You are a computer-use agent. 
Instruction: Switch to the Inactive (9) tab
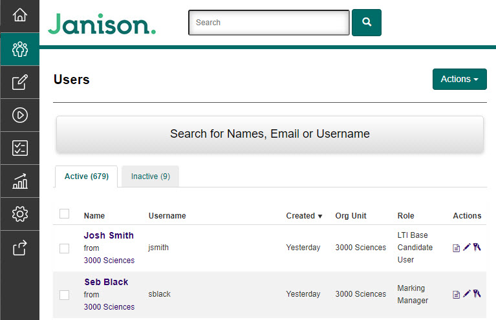pos(150,176)
